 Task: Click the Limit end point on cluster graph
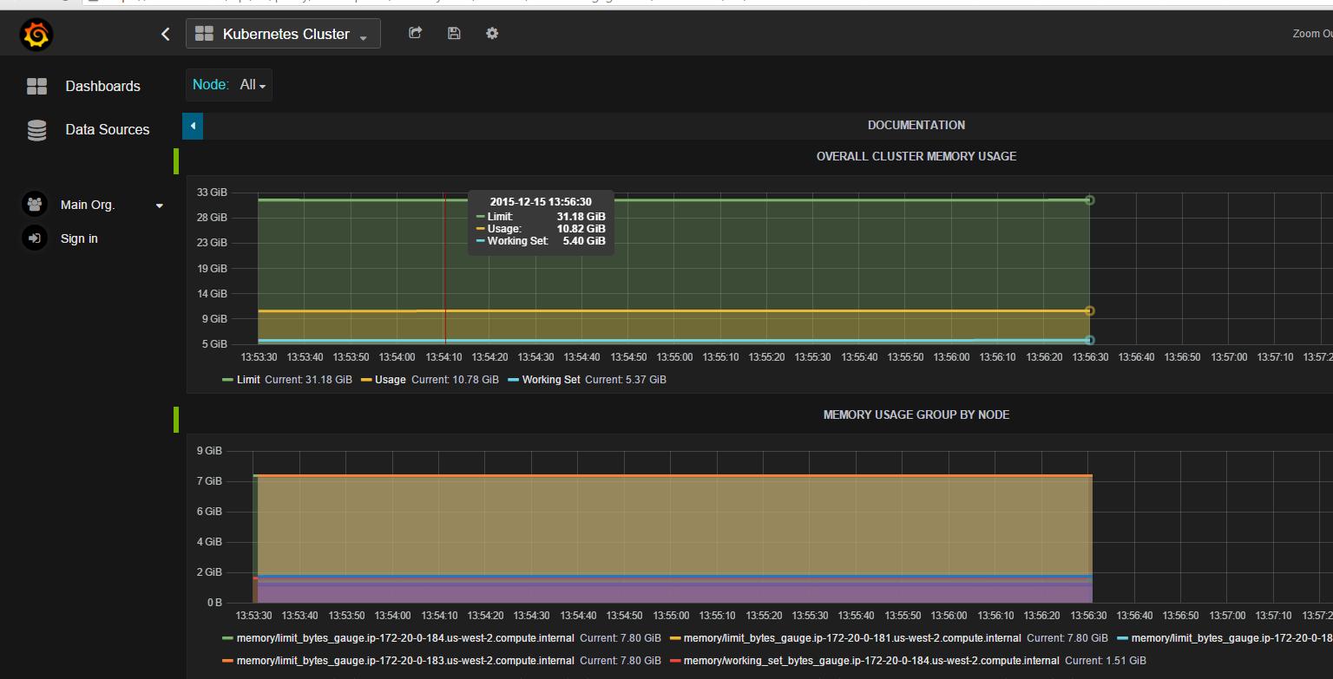tap(1090, 200)
